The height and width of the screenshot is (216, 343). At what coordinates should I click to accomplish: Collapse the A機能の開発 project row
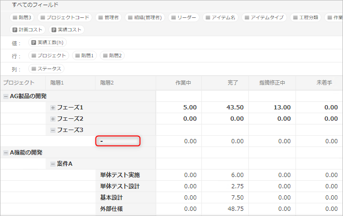[6, 153]
